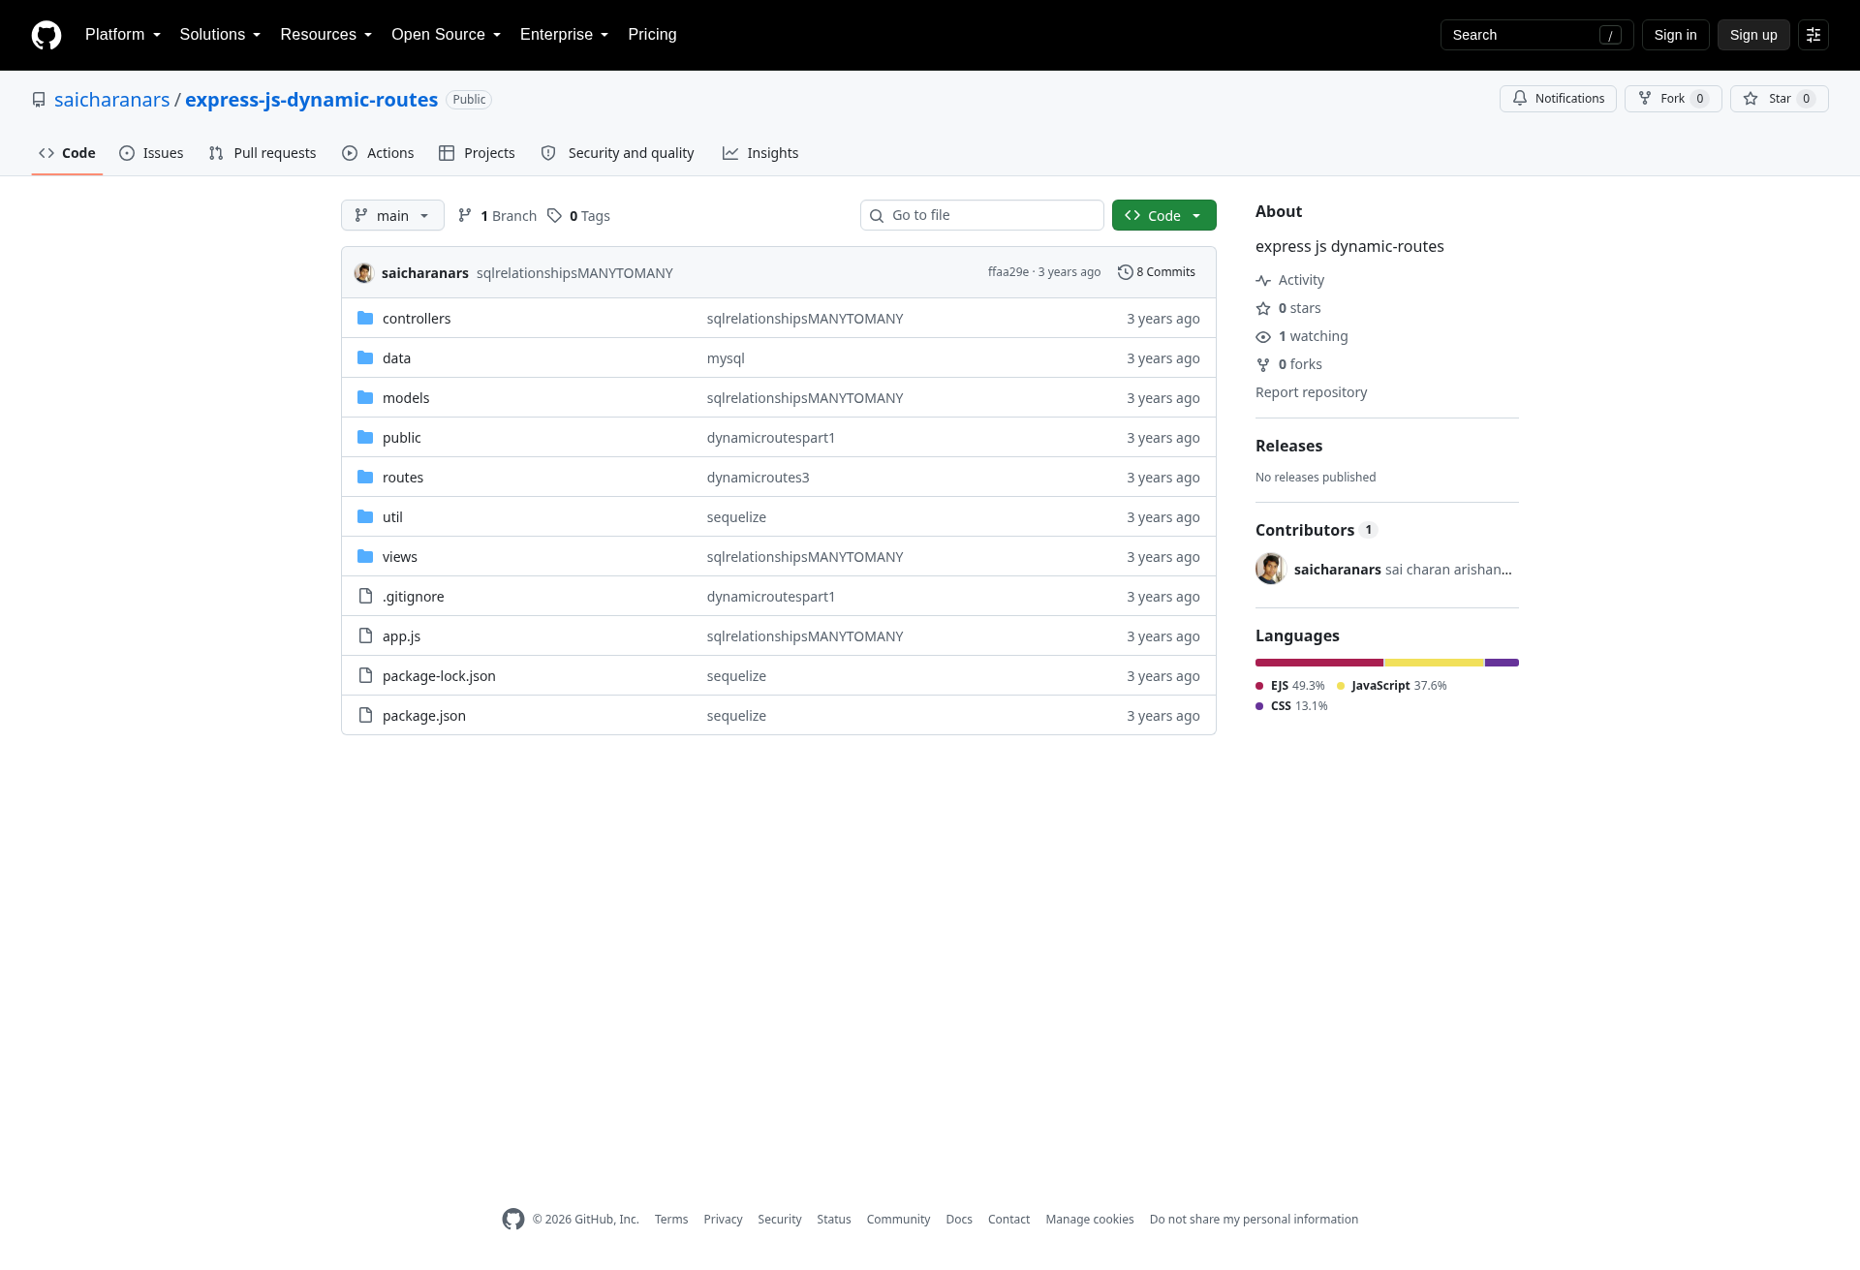The width and height of the screenshot is (1860, 1270).
Task: Fork the repository using the Fork button
Action: point(1673,99)
